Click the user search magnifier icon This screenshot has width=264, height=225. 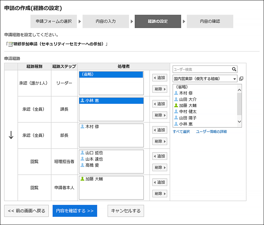click(x=234, y=69)
